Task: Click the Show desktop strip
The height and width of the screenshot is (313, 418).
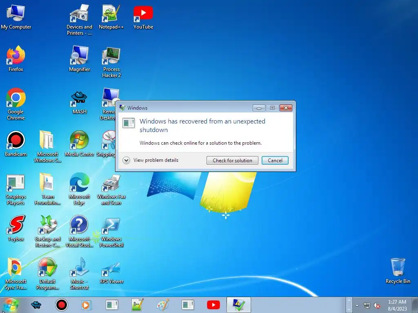Action: point(415,305)
